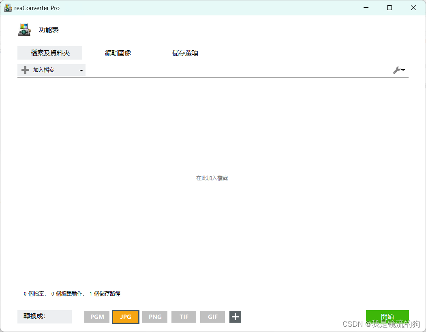Expand the 加入檔案 dropdown arrow
426x332 pixels.
[x=82, y=70]
